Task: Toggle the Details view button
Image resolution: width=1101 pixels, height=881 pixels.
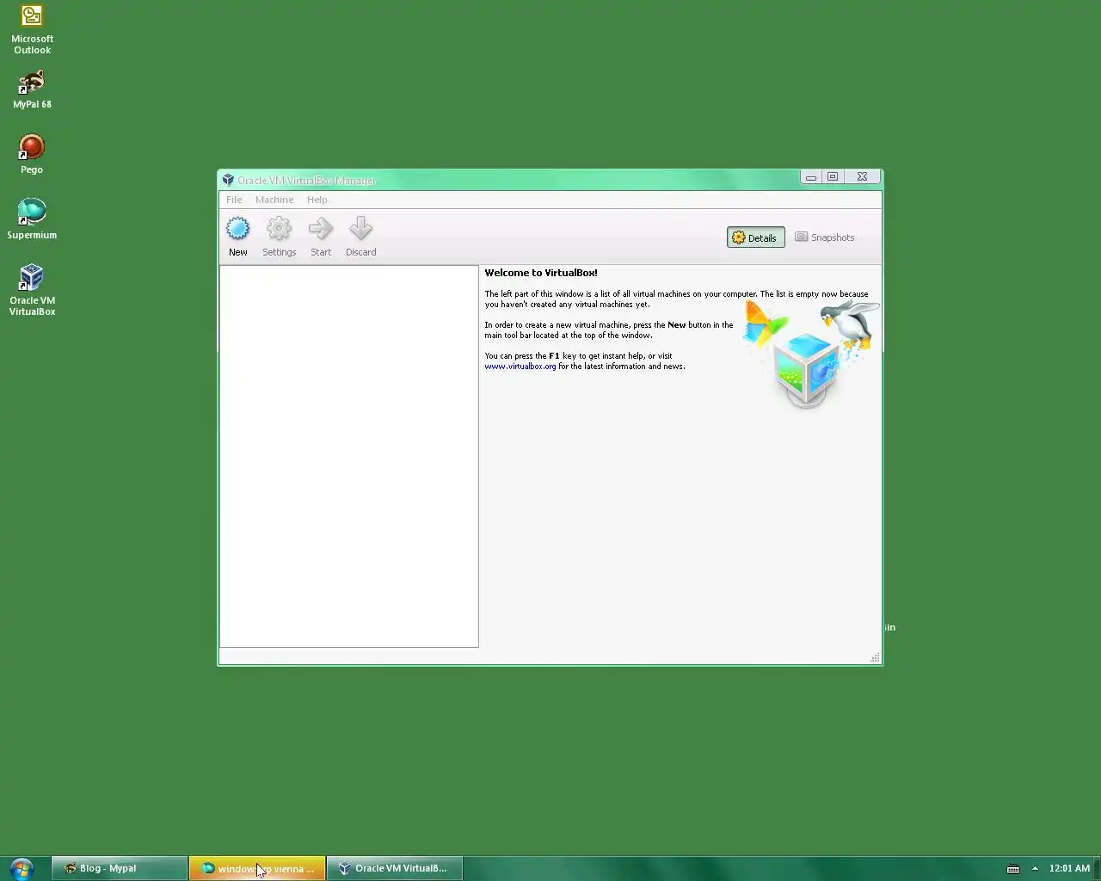Action: (x=755, y=237)
